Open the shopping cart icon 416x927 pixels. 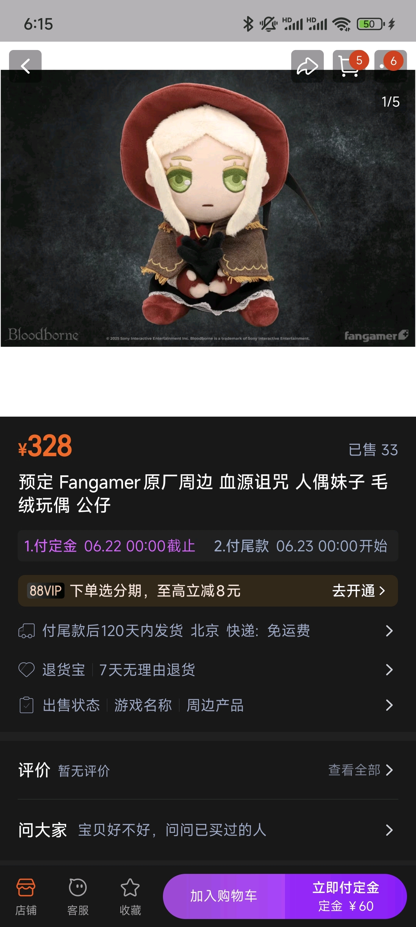[x=349, y=66]
